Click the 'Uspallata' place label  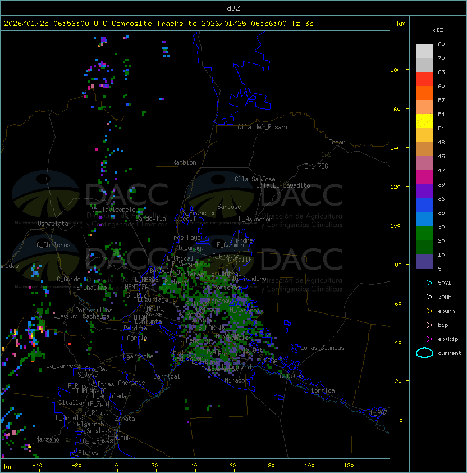coord(53,224)
